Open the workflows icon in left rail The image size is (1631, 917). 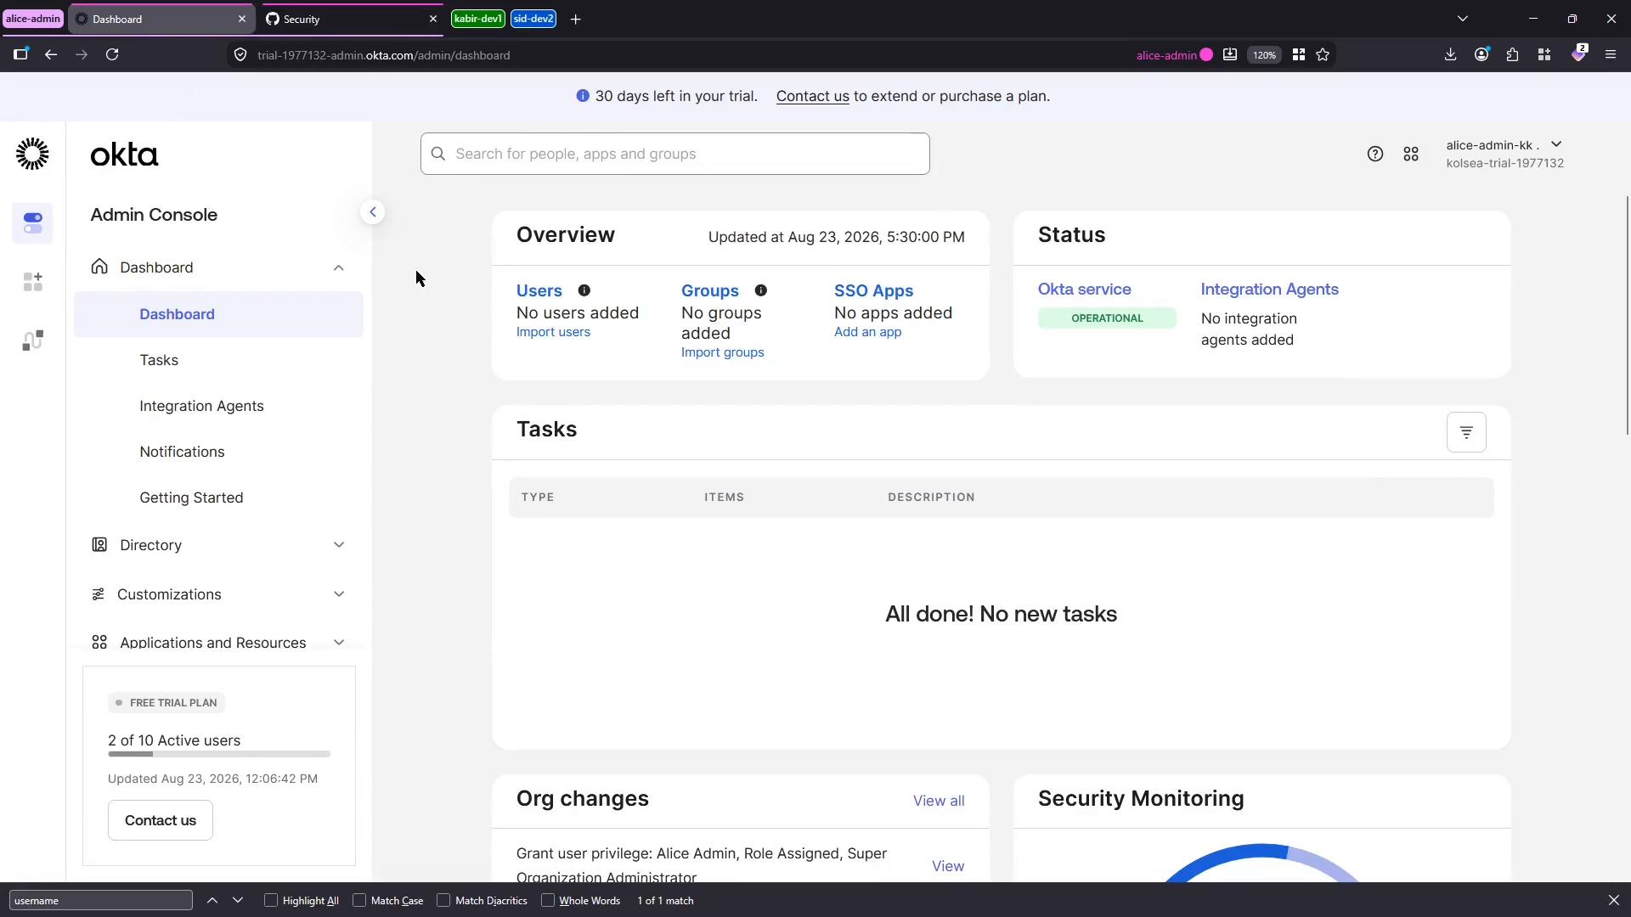(x=32, y=340)
